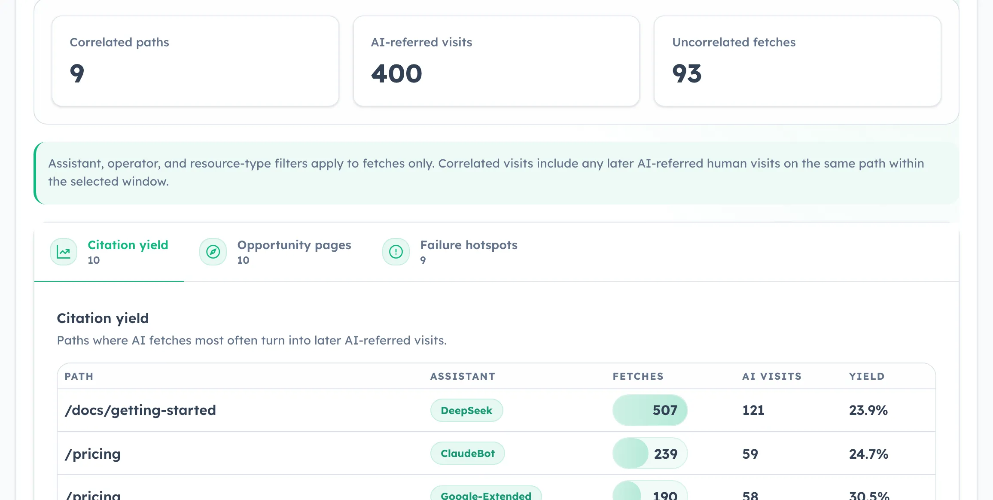Select the ClaudeBot assistant badge
This screenshot has height=500, width=993.
(467, 453)
